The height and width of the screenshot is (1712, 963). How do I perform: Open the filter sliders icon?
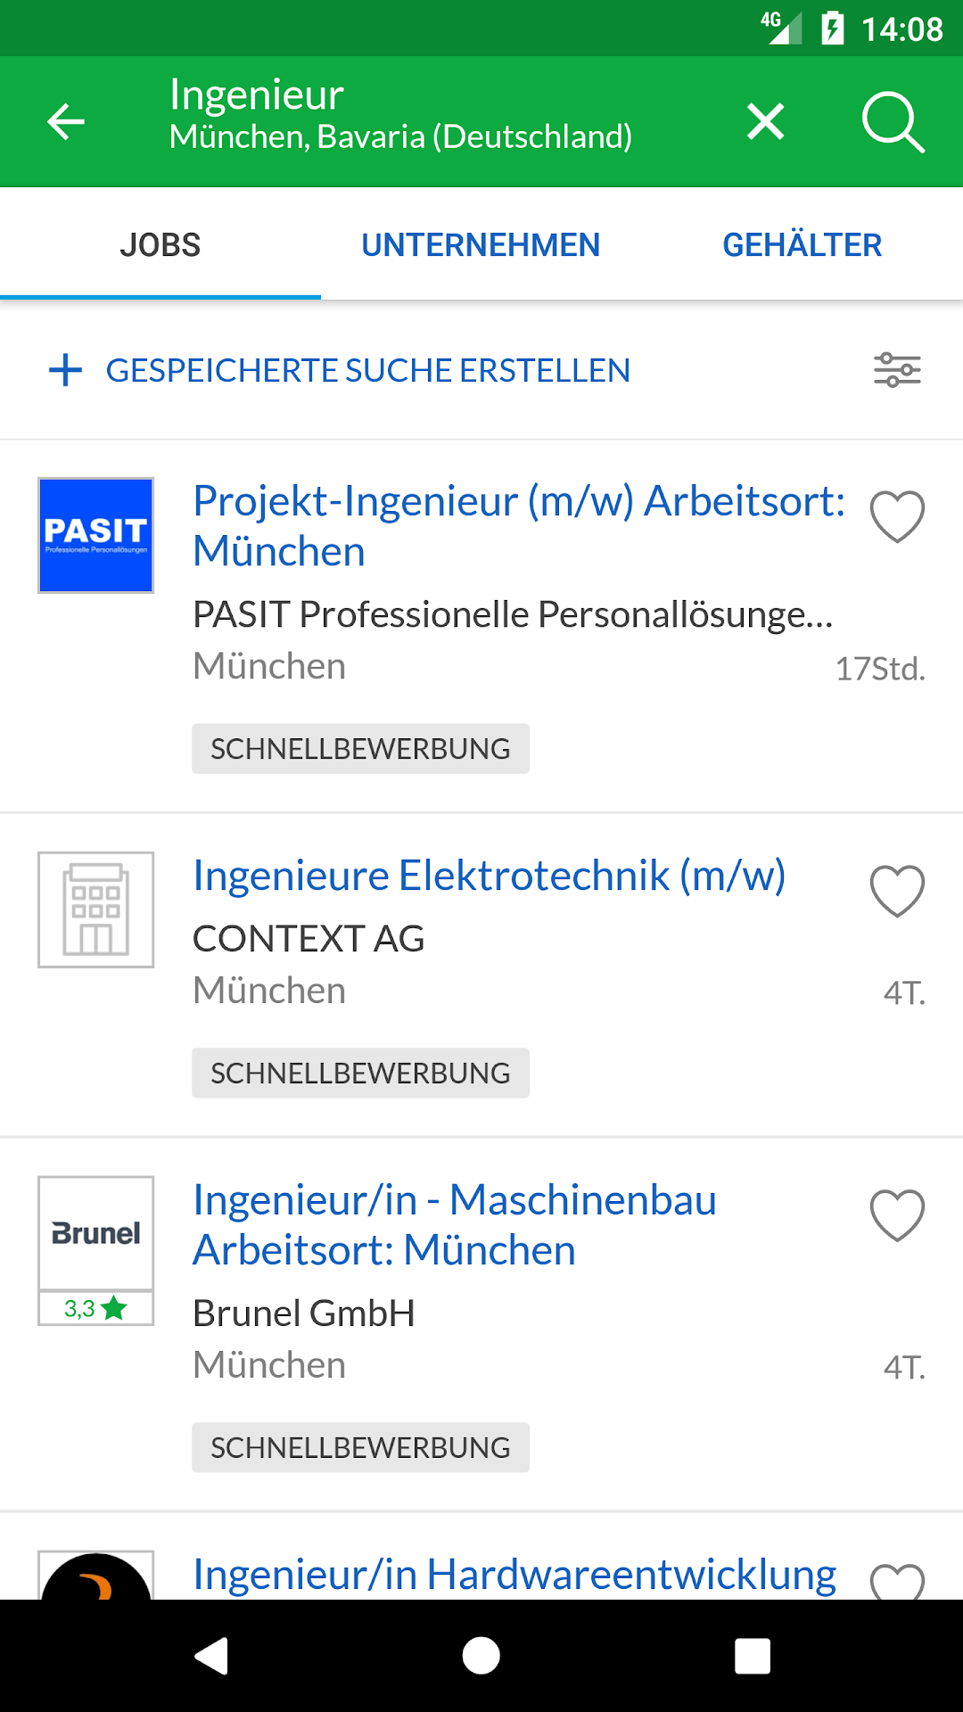[897, 369]
